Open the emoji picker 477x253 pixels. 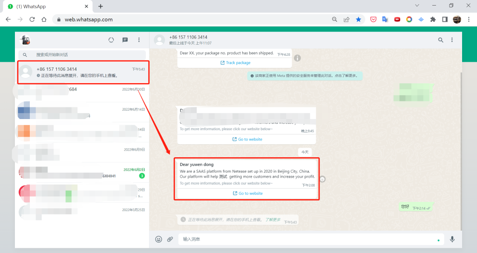(x=158, y=239)
